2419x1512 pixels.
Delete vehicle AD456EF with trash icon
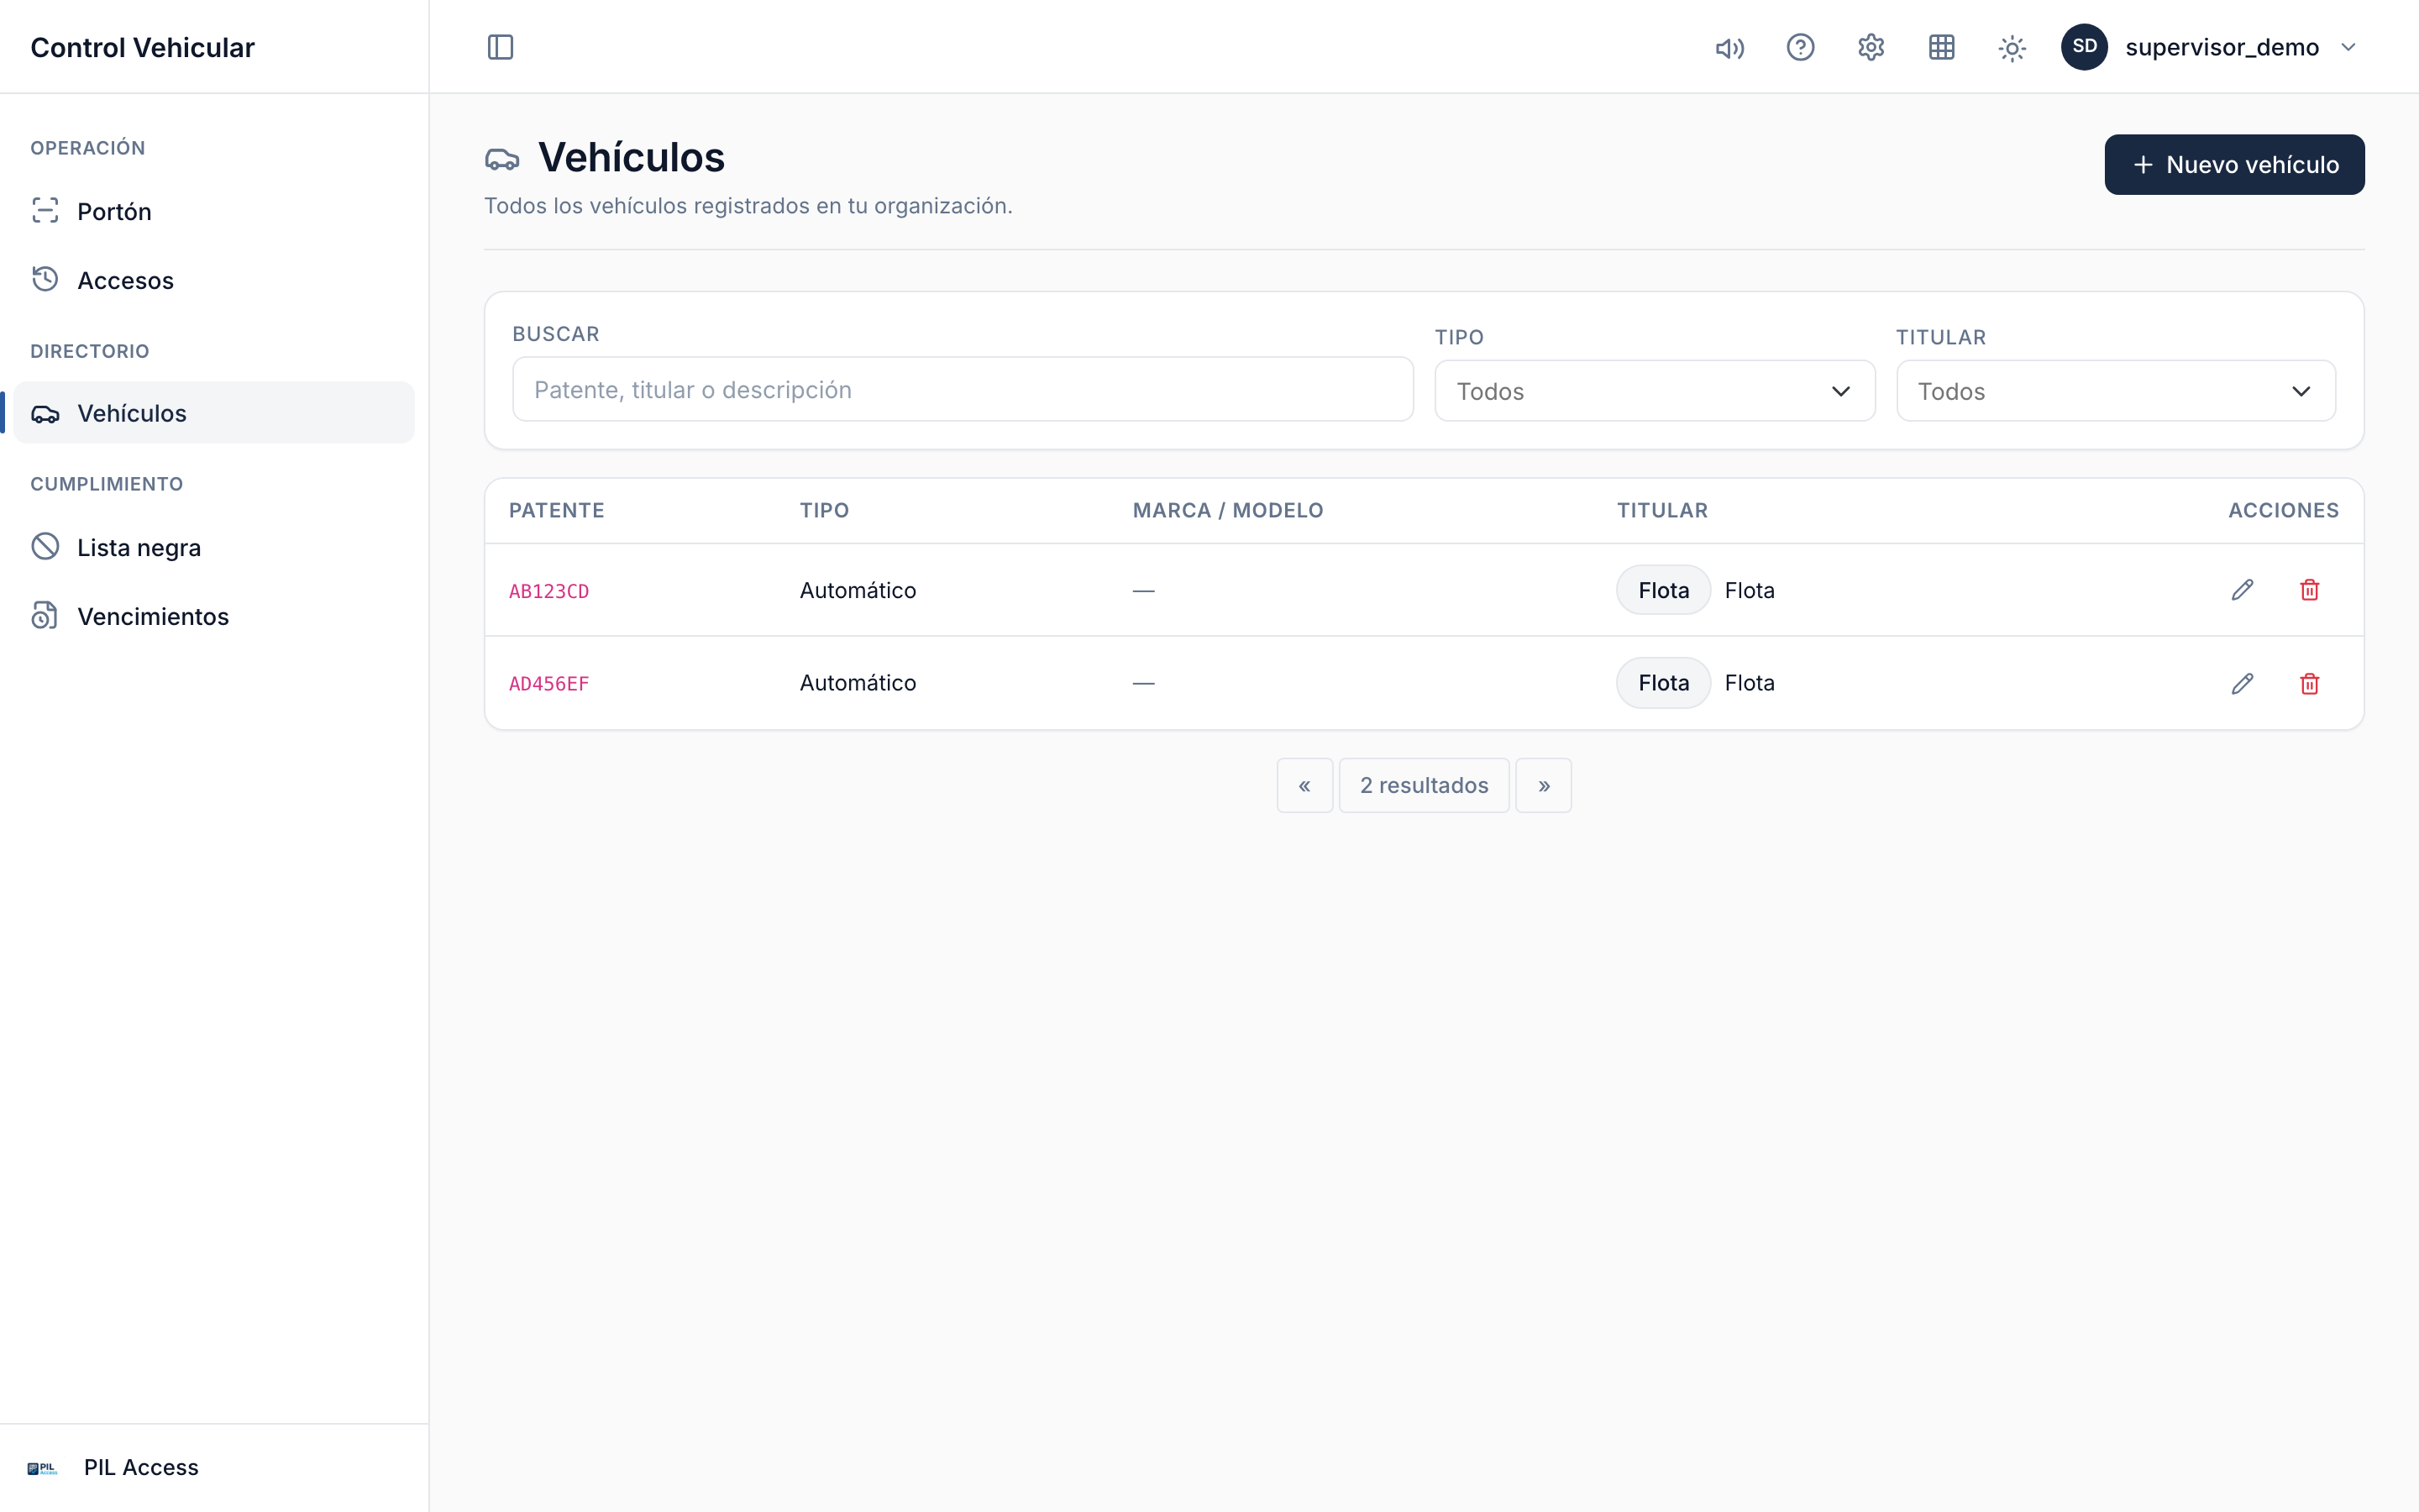[x=2309, y=683]
